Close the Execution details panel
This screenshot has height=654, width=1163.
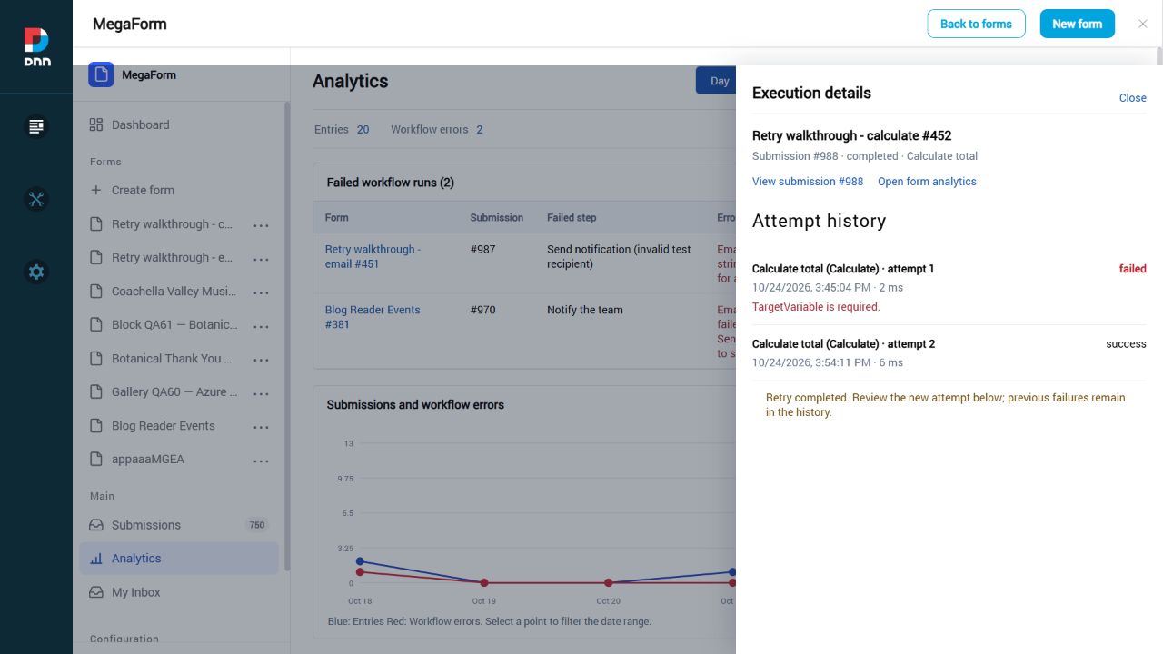click(1132, 98)
